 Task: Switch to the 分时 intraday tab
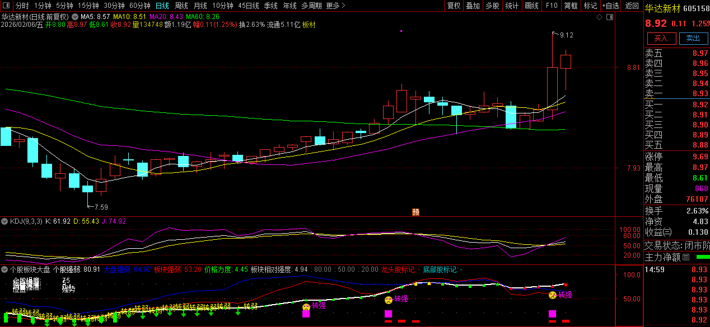pyautogui.click(x=22, y=6)
